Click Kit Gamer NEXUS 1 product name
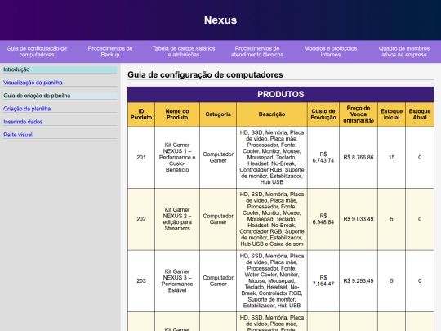This screenshot has width=441, height=331. pos(177,158)
